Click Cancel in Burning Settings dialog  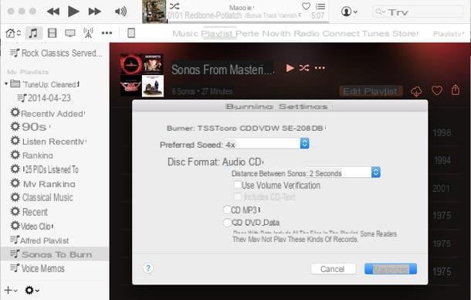[333, 269]
